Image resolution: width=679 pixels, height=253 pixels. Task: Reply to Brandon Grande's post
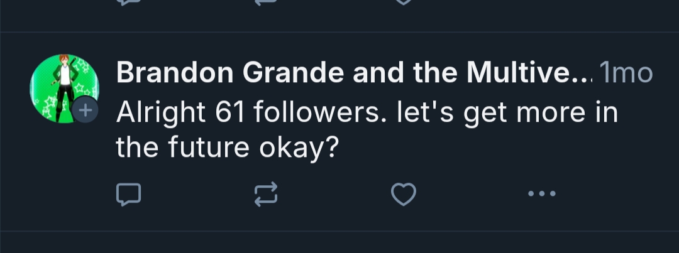[x=128, y=196]
